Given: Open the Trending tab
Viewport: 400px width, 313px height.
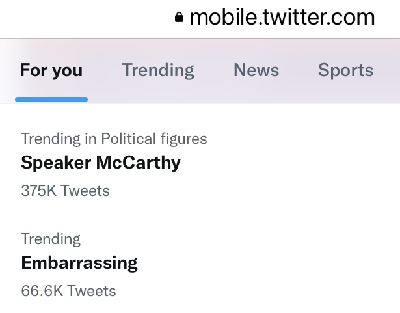Looking at the screenshot, I should coord(158,70).
